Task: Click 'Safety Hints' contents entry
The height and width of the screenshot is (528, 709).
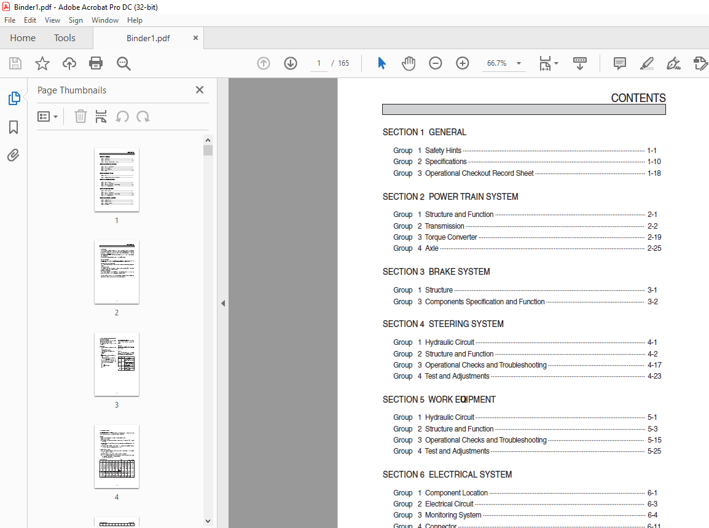Action: tap(443, 151)
